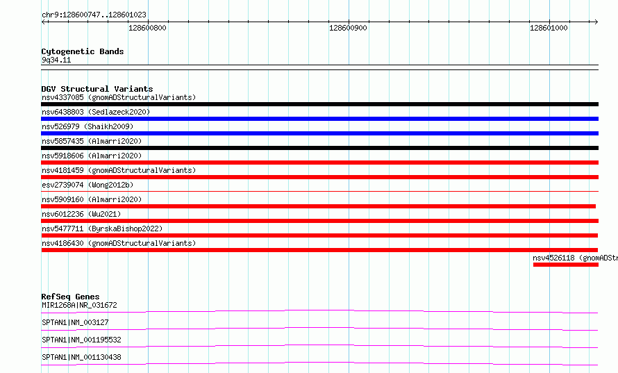This screenshot has height=373, width=618.
Task: Click the cytogenetic band 9q34.11 outline bar
Action: coord(319,67)
